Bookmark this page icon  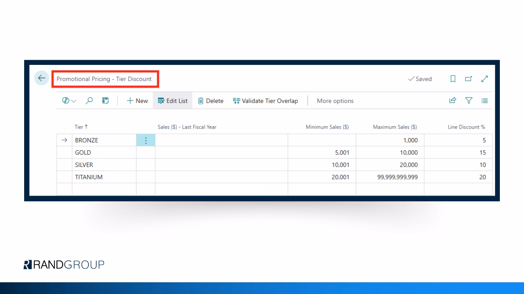(x=453, y=79)
